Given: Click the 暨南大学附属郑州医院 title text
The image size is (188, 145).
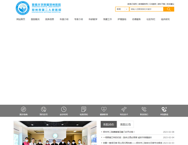Looking at the screenshot, I should click(x=46, y=5).
